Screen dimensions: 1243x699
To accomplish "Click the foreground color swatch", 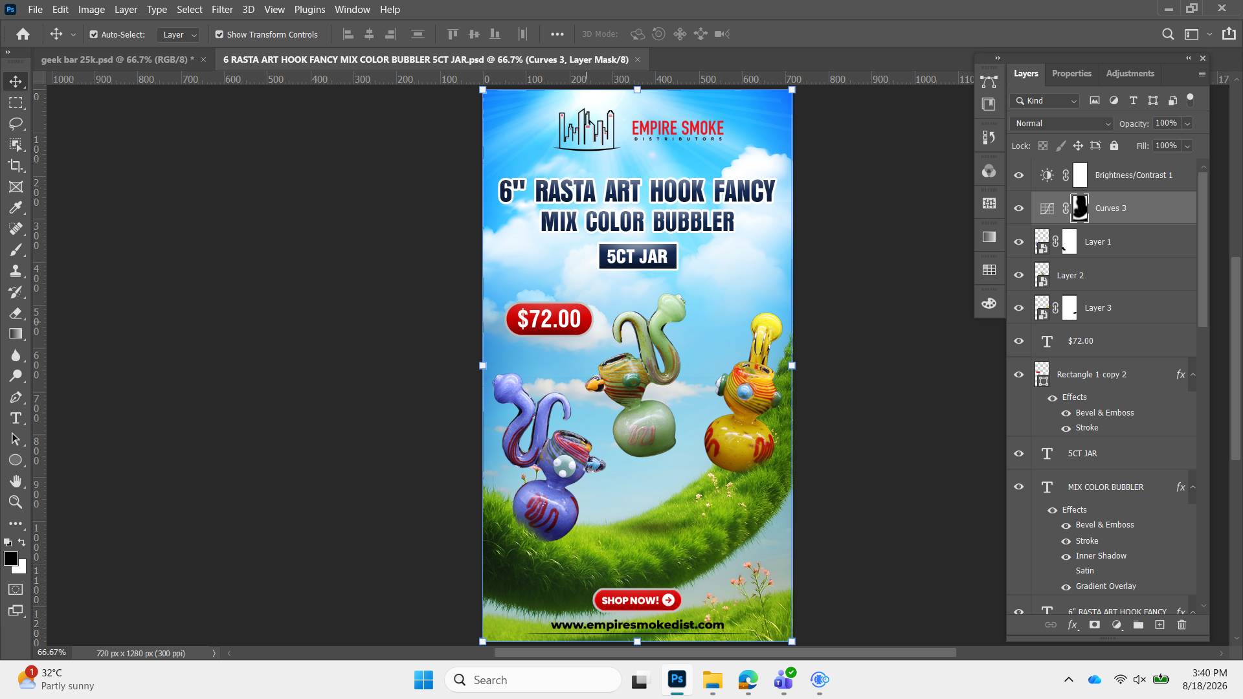I will [11, 559].
